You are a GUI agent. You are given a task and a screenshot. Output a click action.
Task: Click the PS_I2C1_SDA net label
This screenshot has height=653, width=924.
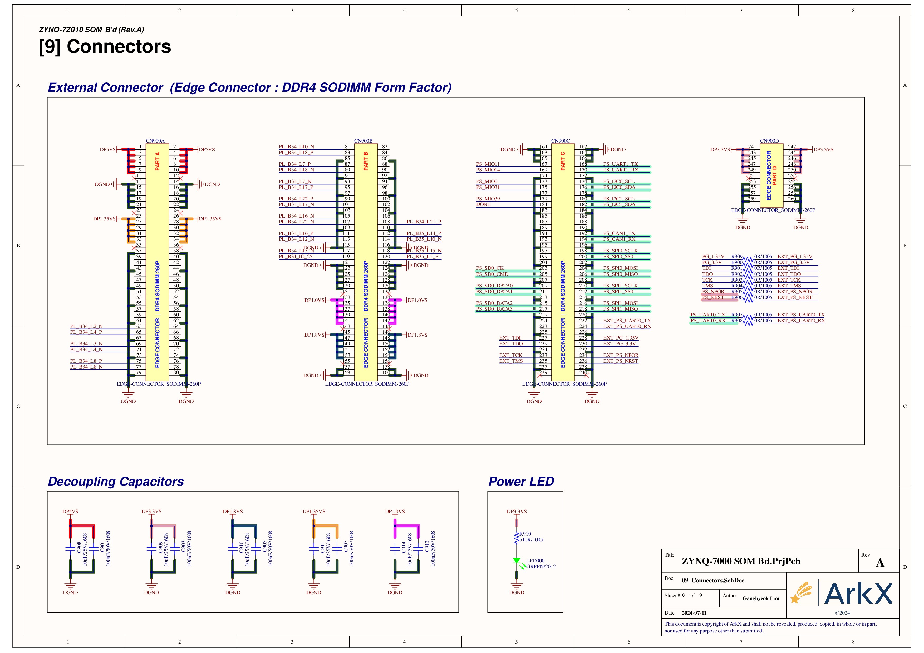(619, 204)
